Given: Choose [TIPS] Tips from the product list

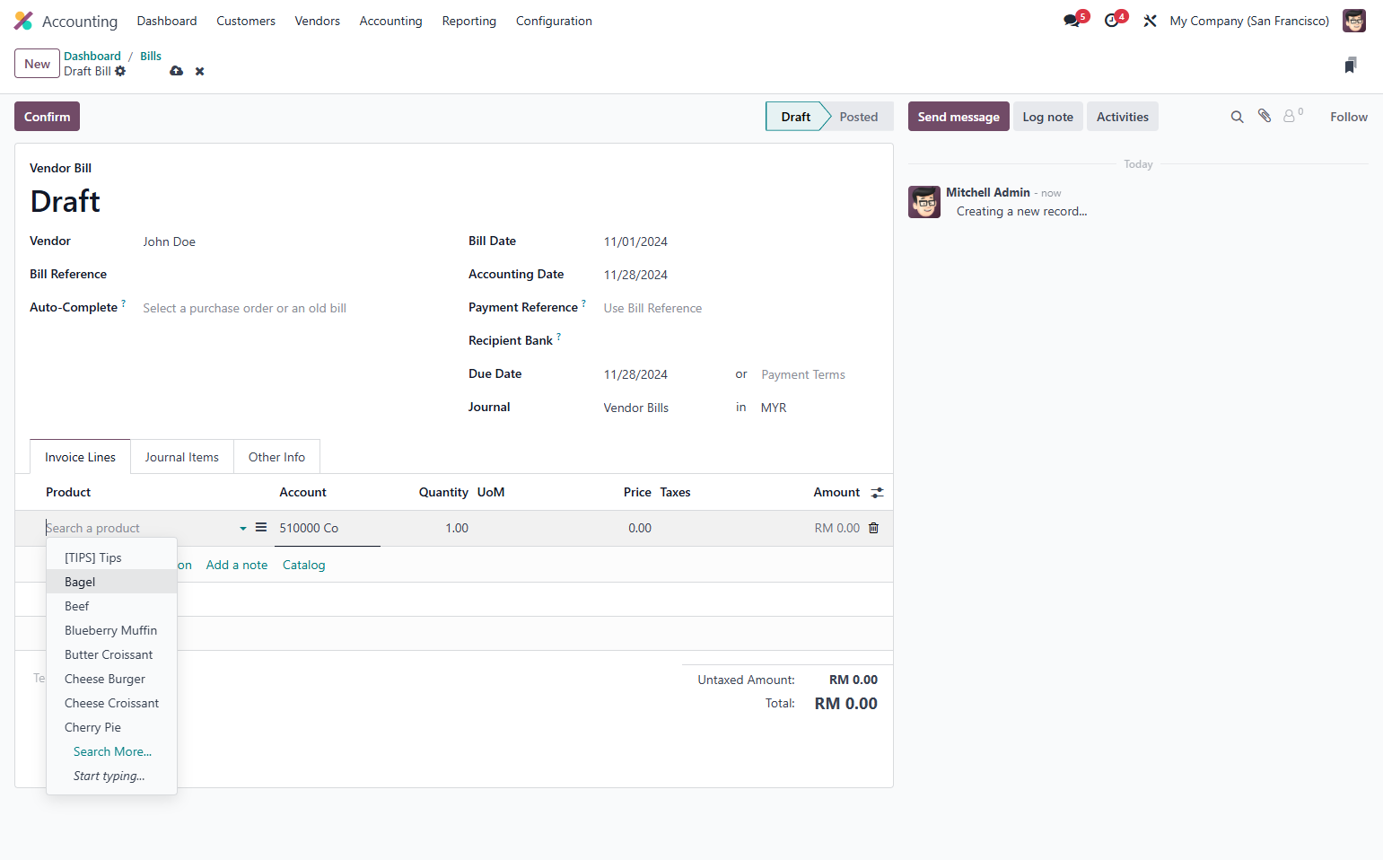Looking at the screenshot, I should tap(111, 557).
